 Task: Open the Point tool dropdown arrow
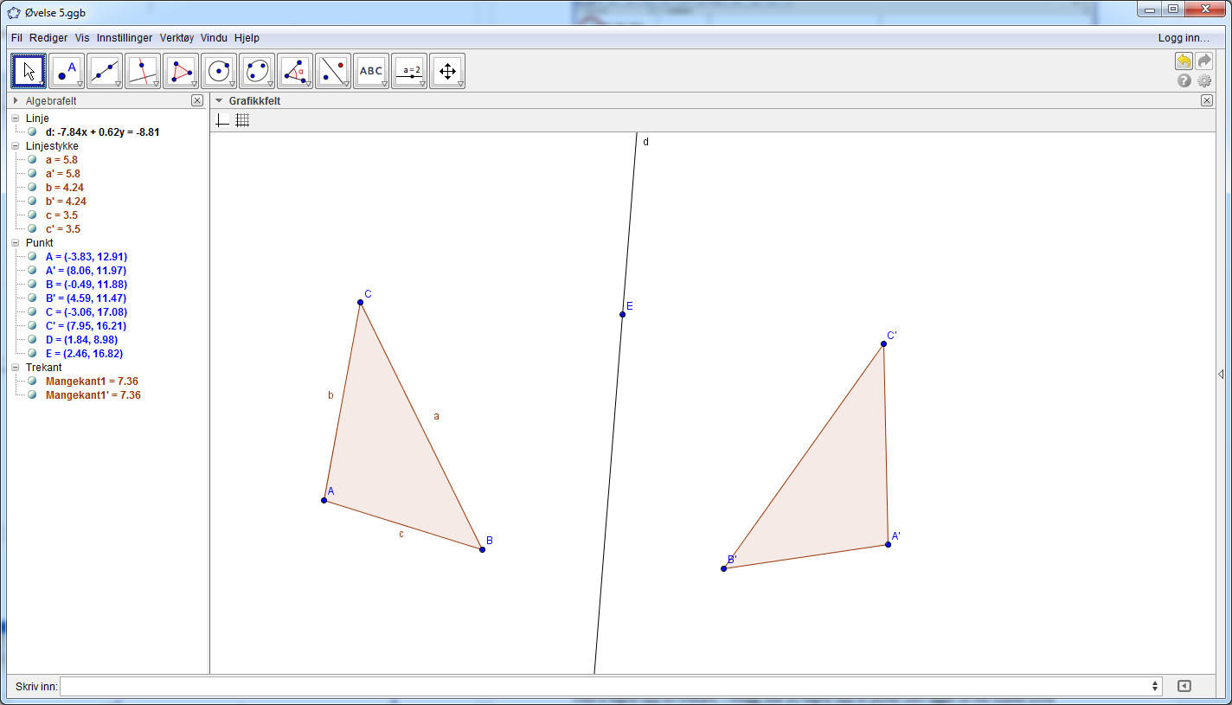click(x=80, y=85)
